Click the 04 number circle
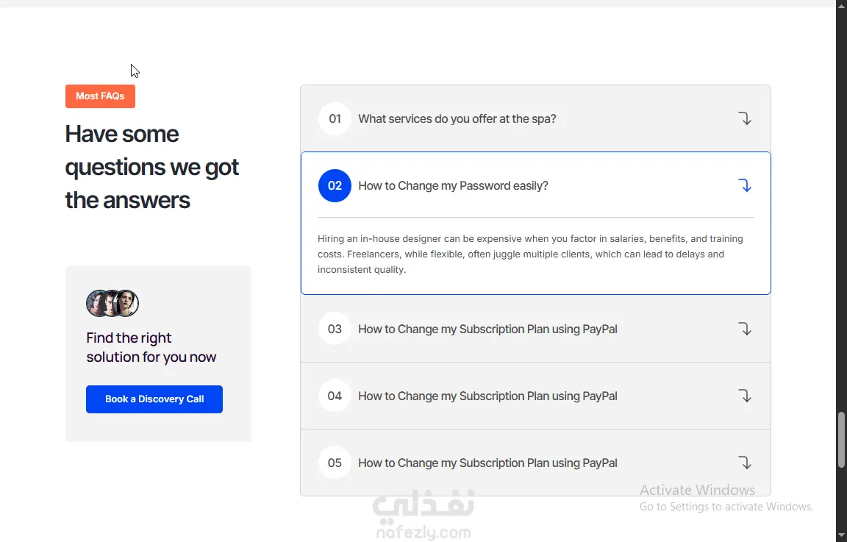This screenshot has width=847, height=542. click(335, 396)
